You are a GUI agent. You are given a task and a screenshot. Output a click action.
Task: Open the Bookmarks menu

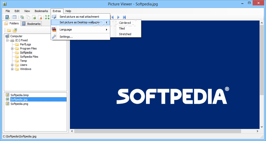[41, 11]
